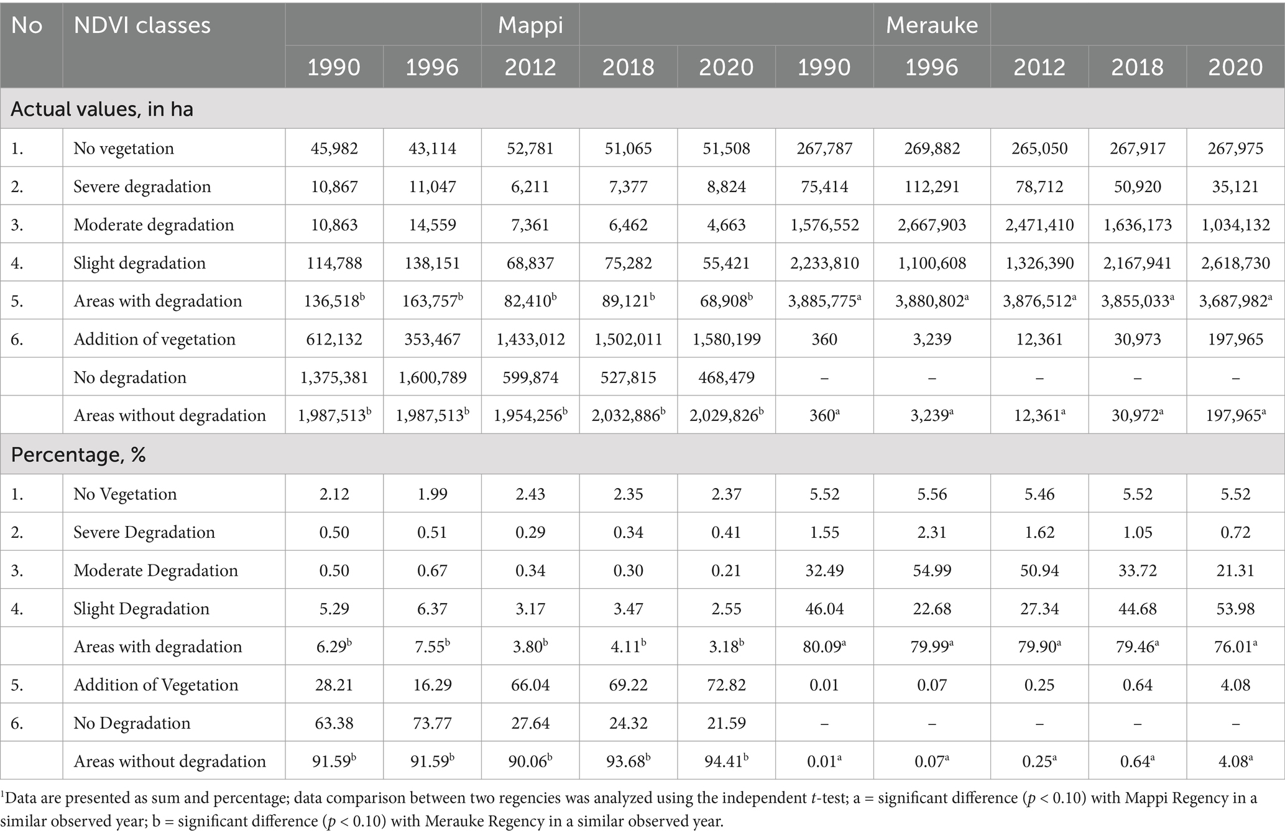Select cell value 3,687,982a
Image resolution: width=1285 pixels, height=835 pixels.
pyautogui.click(x=1235, y=300)
